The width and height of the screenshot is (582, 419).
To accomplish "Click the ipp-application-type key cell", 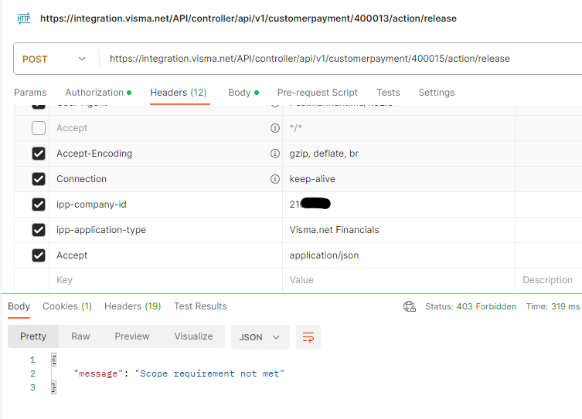I will point(165,230).
